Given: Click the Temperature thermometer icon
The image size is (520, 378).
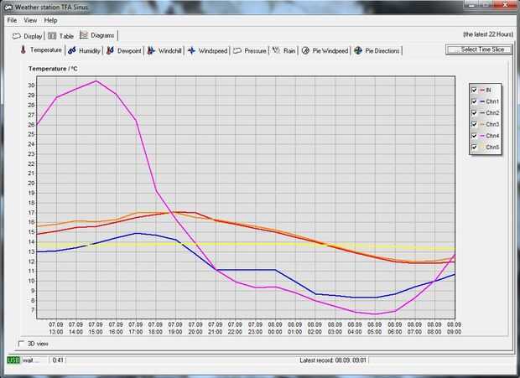Looking at the screenshot, I should 23,50.
